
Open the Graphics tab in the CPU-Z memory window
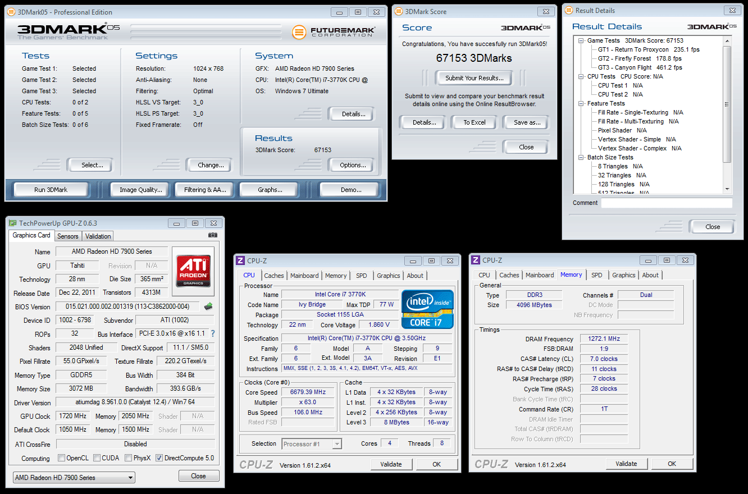(x=624, y=275)
